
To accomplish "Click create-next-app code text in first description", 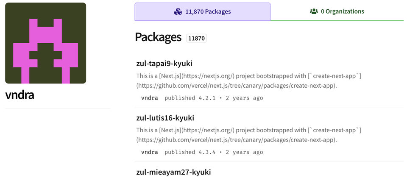I will (x=335, y=76).
